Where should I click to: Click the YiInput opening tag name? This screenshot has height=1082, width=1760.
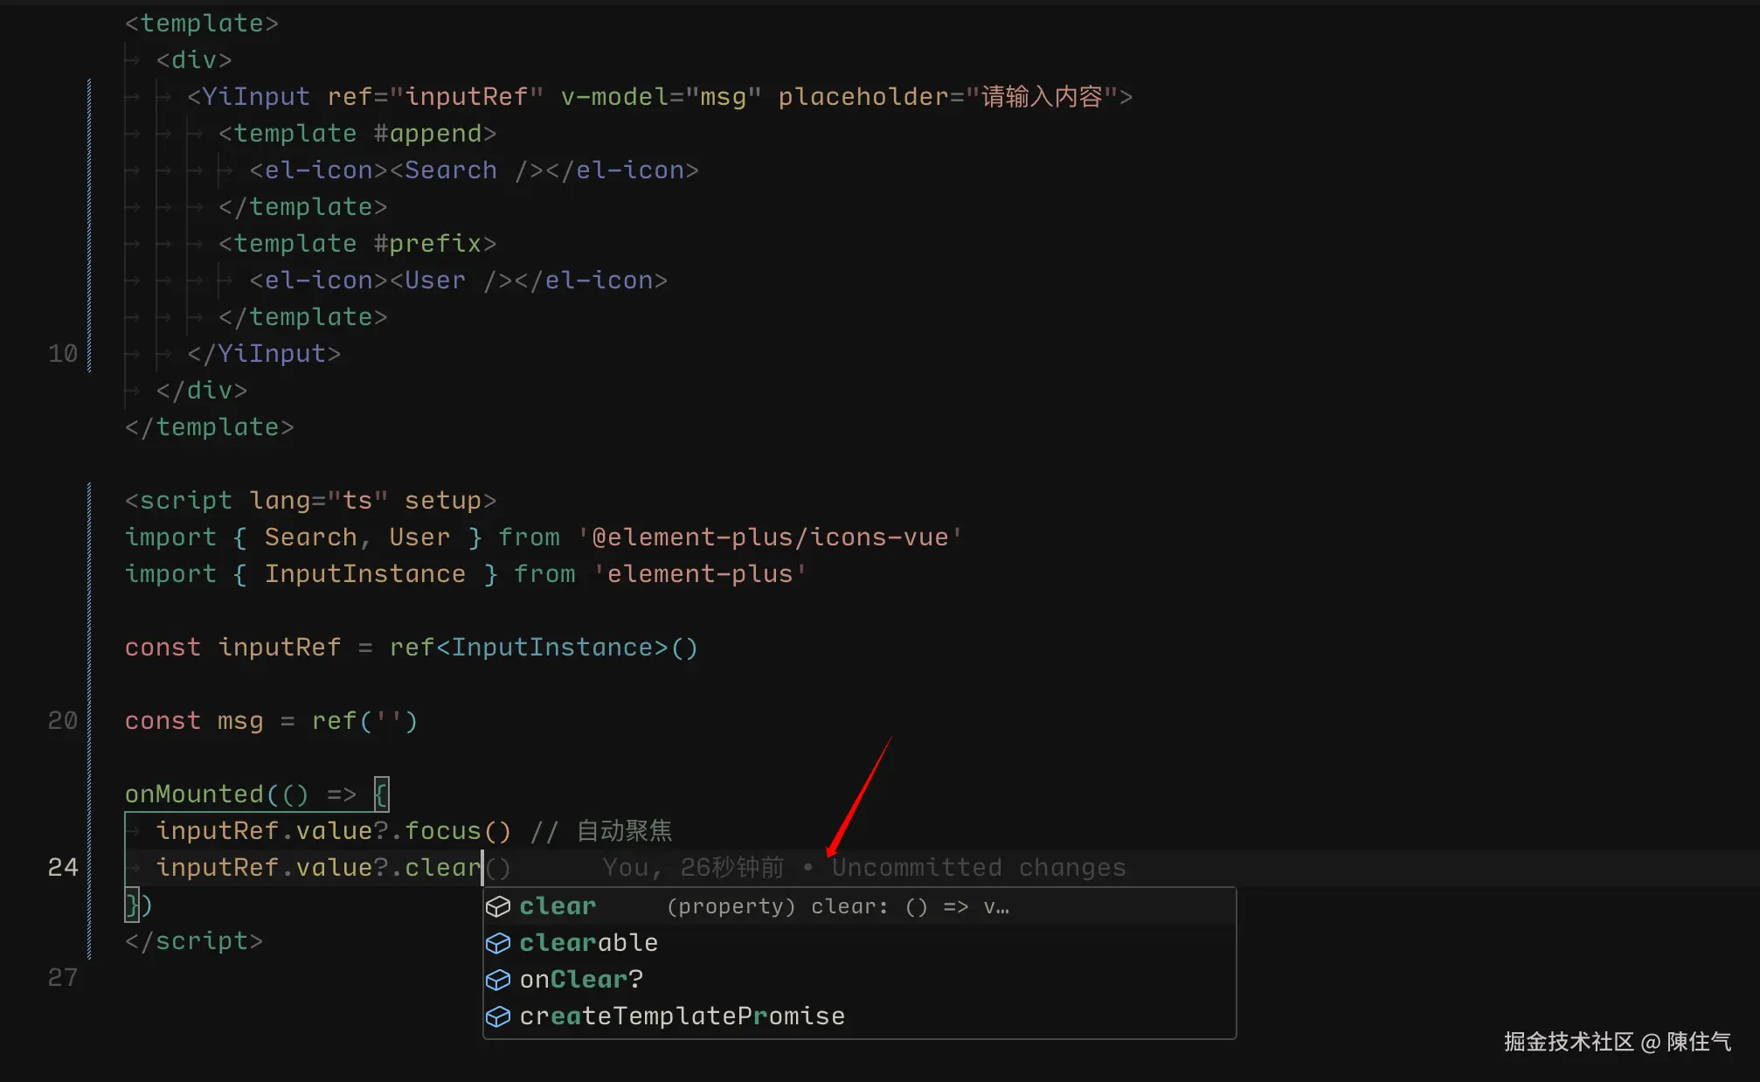[255, 96]
